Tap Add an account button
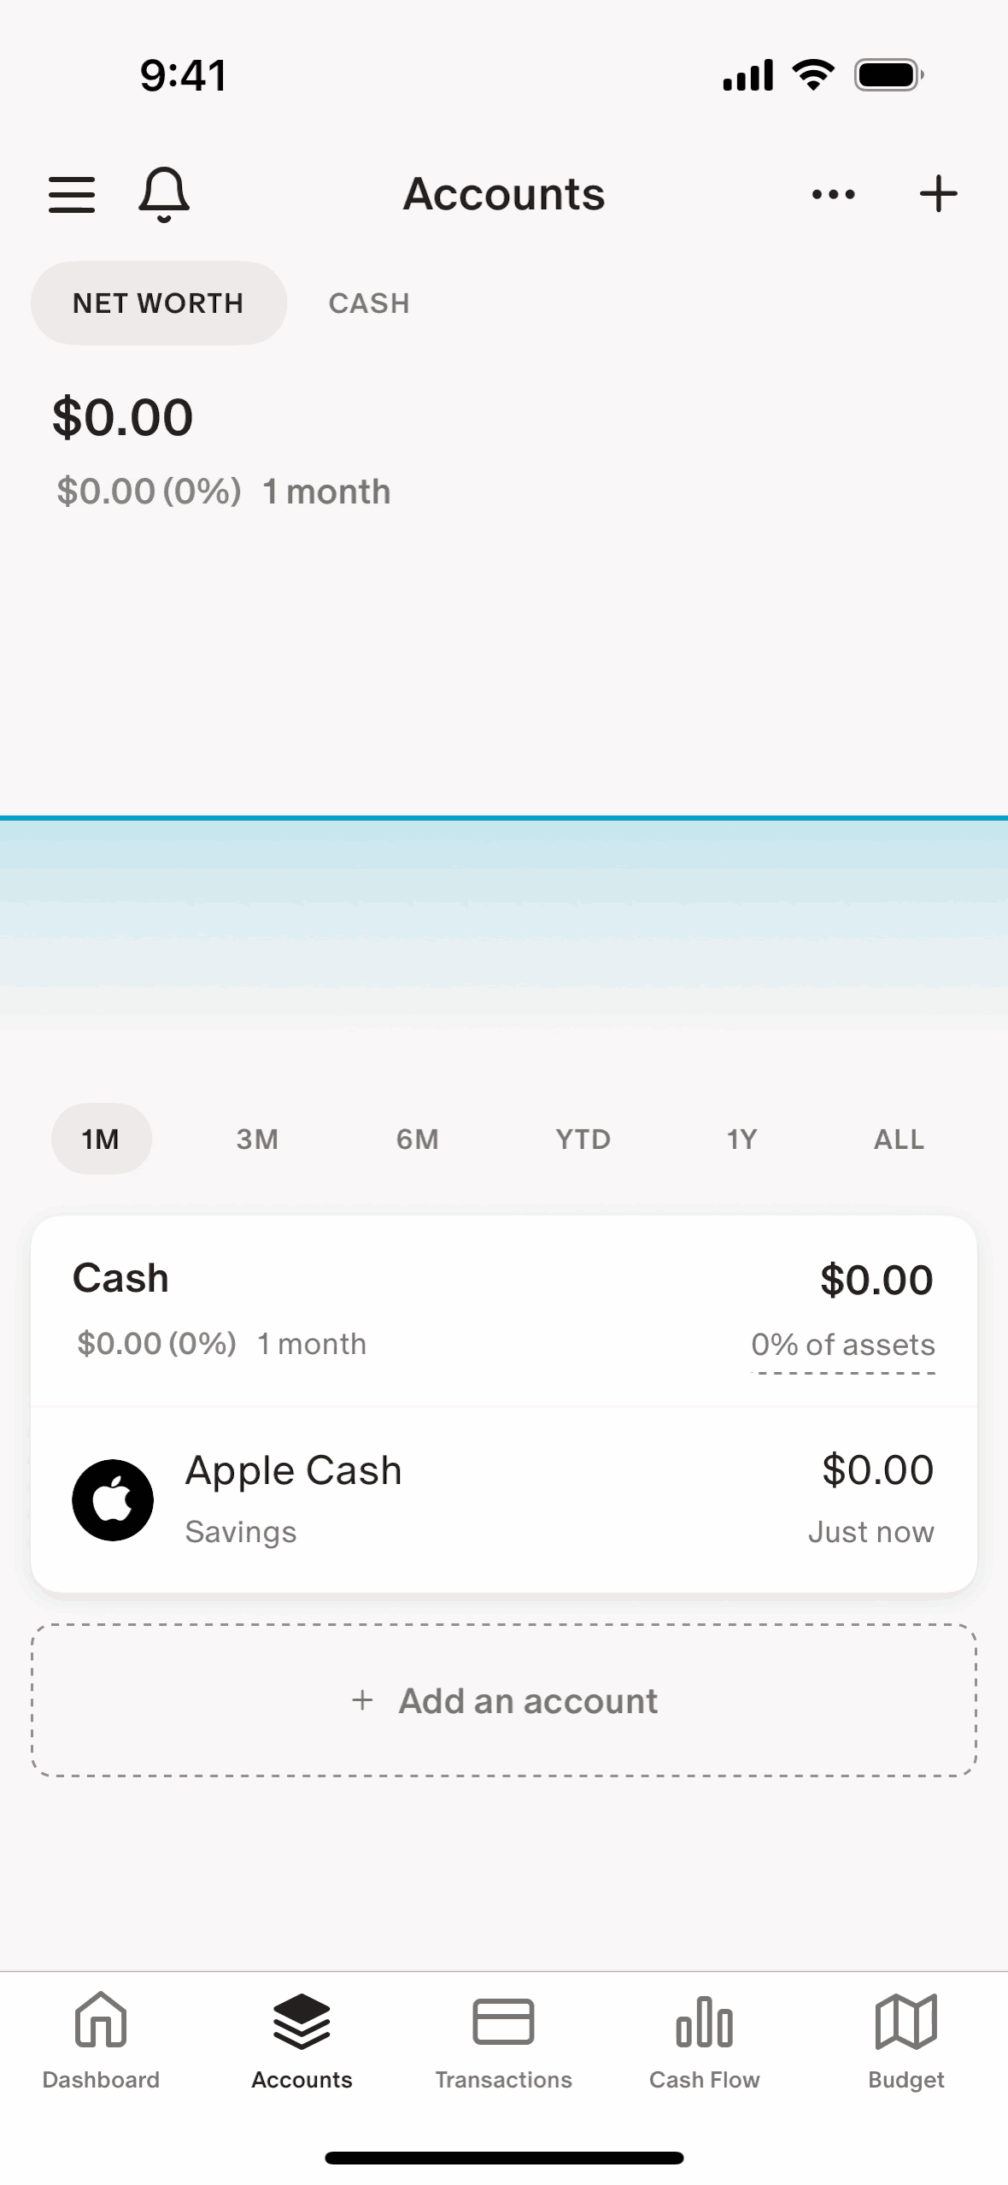This screenshot has height=2185, width=1008. (504, 1700)
